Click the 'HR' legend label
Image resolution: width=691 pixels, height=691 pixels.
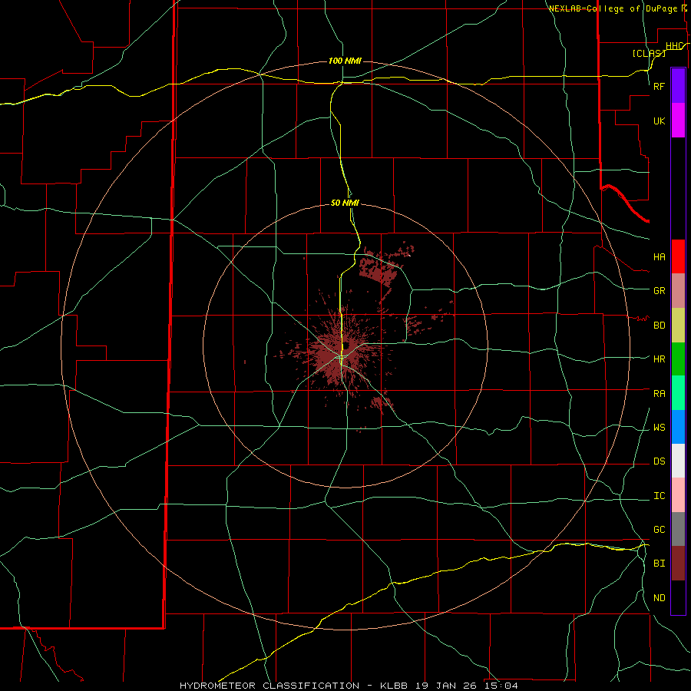[x=659, y=359]
